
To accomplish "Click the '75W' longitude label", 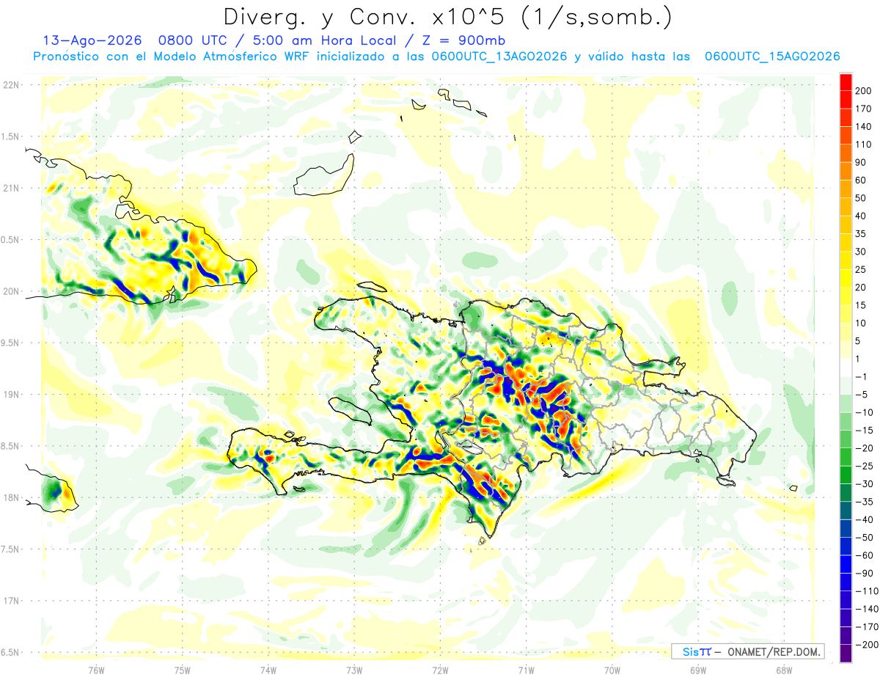I will (183, 670).
